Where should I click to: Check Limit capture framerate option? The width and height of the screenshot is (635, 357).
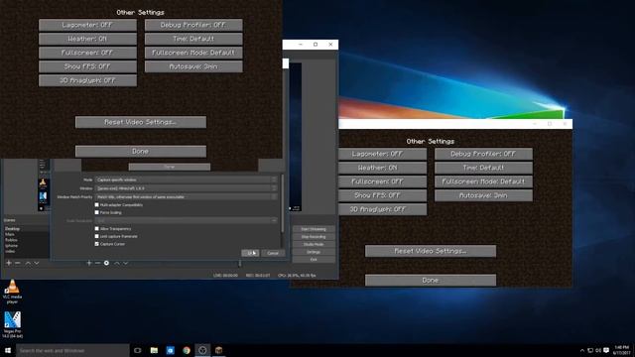[x=97, y=236]
